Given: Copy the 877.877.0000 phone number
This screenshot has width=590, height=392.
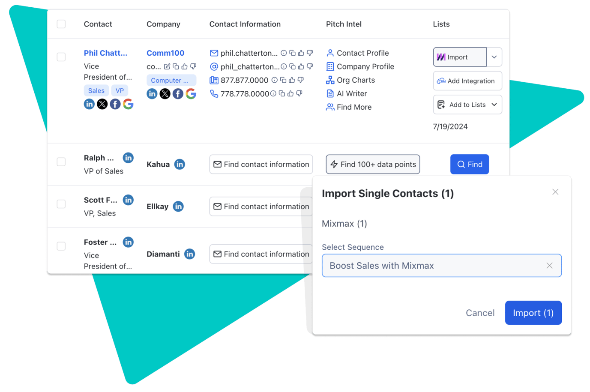Looking at the screenshot, I should [283, 80].
